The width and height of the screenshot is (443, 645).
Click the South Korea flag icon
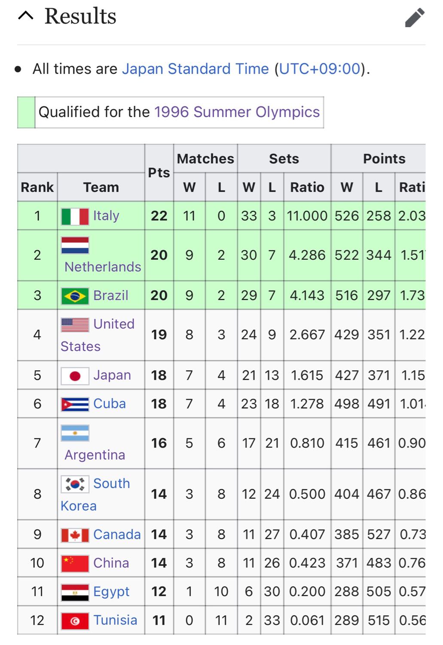(75, 484)
